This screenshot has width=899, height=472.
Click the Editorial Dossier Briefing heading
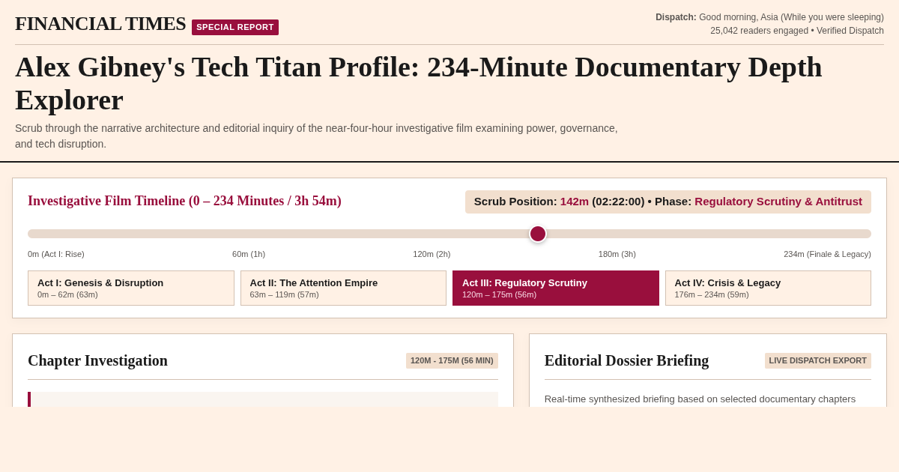coord(626,360)
